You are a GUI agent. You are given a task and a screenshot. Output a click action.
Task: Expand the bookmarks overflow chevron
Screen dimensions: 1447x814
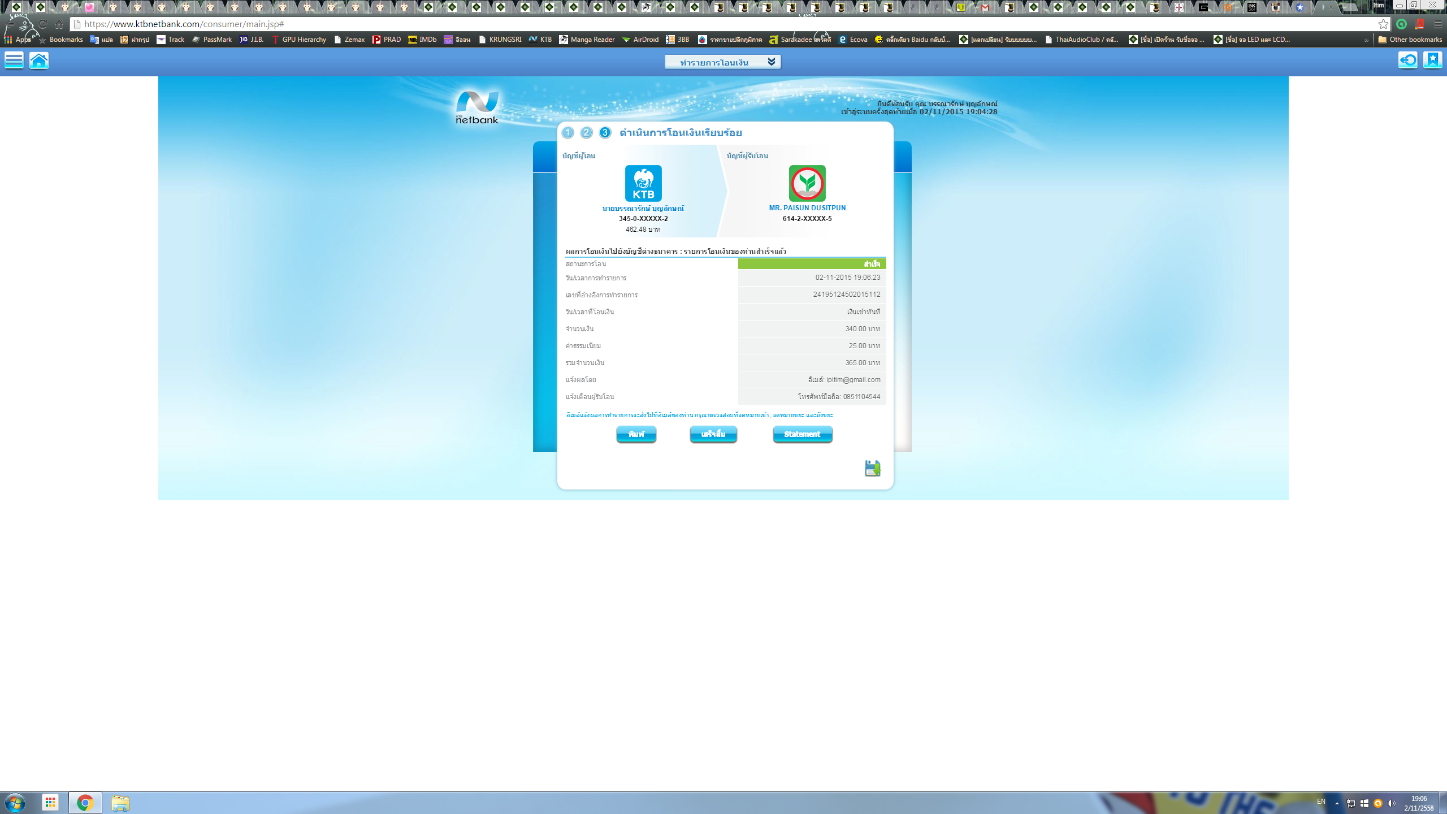pyautogui.click(x=1366, y=40)
